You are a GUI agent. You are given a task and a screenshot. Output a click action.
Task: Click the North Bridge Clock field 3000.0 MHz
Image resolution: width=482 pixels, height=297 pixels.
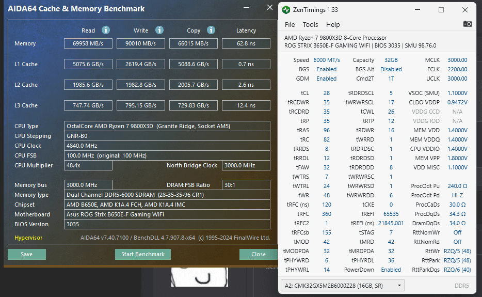(x=246, y=165)
